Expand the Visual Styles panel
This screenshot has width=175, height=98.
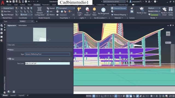[65, 18]
